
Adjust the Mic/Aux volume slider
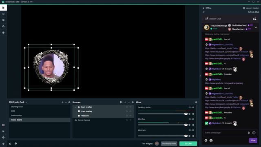[x=163, y=125]
